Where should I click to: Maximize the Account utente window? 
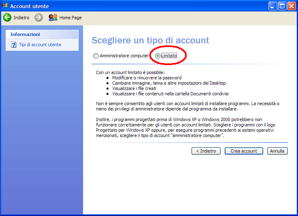click(282, 6)
